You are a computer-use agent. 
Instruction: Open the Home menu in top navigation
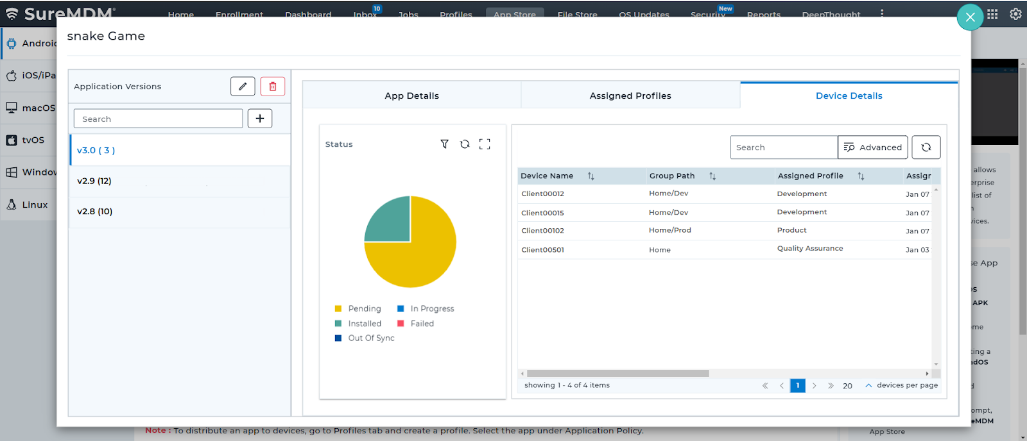coord(180,13)
